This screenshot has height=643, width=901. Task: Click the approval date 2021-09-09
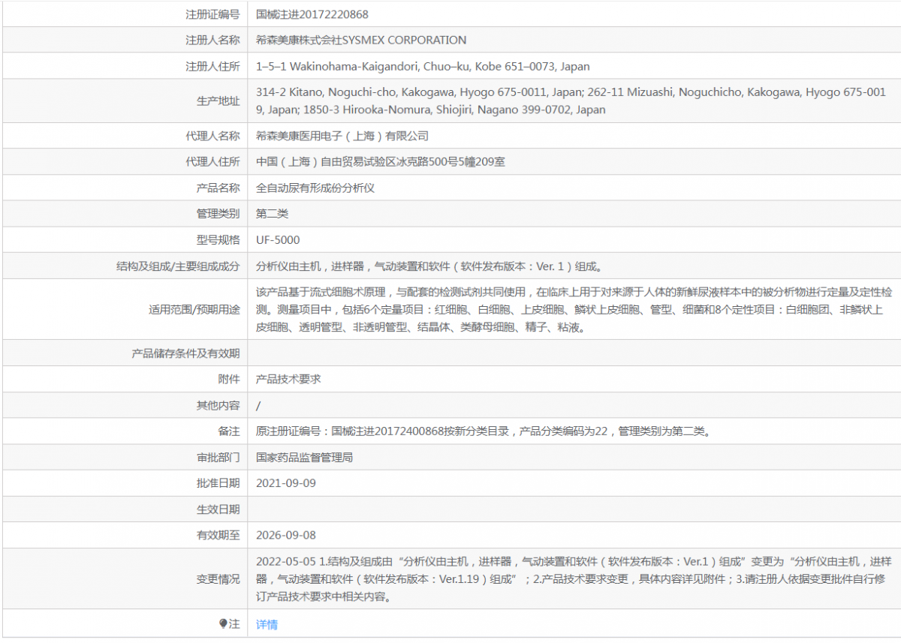286,483
